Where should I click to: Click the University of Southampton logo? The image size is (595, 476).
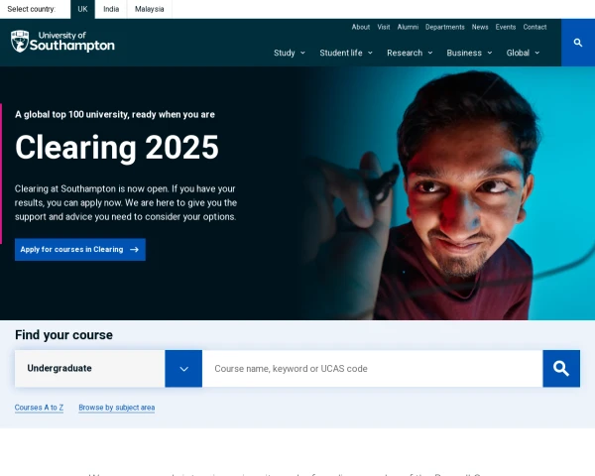coord(62,42)
